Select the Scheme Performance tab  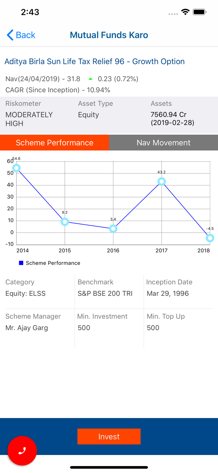(54, 143)
